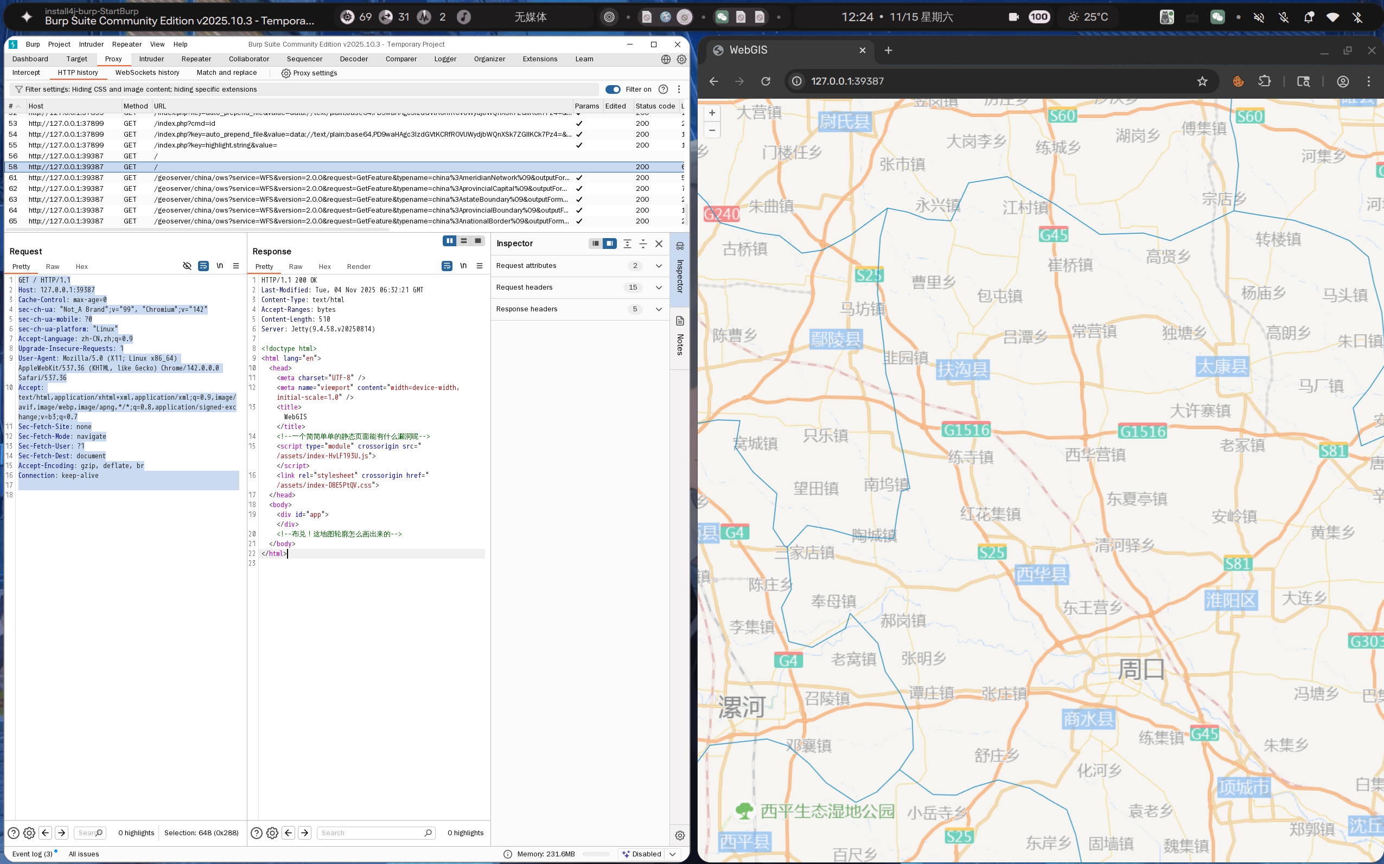The width and height of the screenshot is (1384, 864).
Task: Switch to the Repeater tab
Action: 196,59
